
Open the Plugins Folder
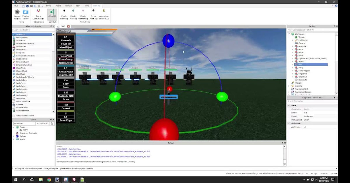(x=26, y=14)
